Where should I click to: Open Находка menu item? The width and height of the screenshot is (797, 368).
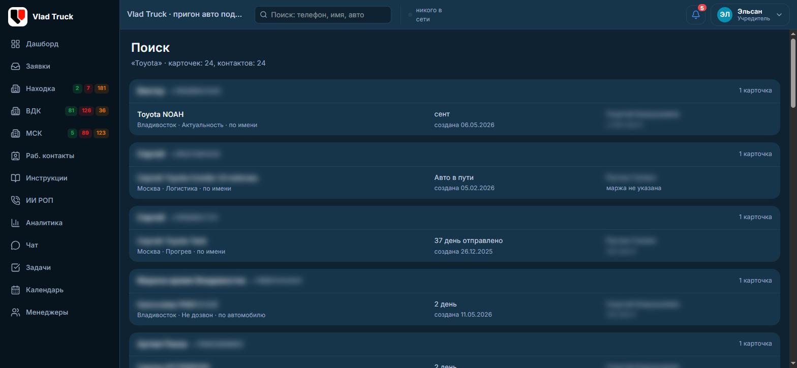tap(60, 89)
